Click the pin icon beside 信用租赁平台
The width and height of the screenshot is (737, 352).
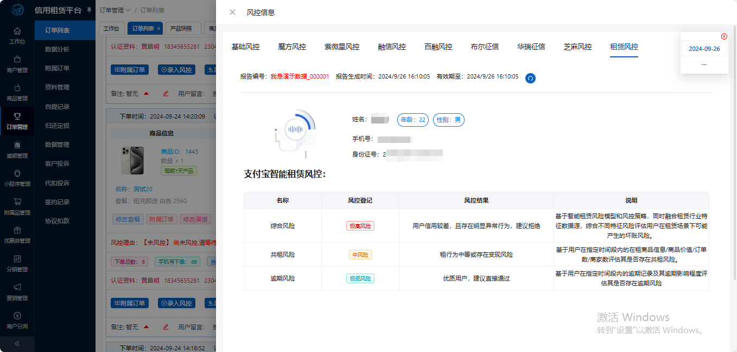click(89, 10)
